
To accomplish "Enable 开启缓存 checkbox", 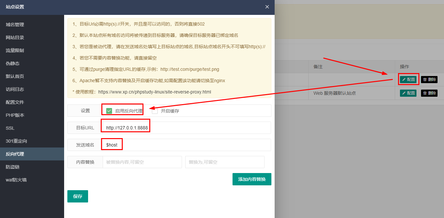I will coord(155,111).
